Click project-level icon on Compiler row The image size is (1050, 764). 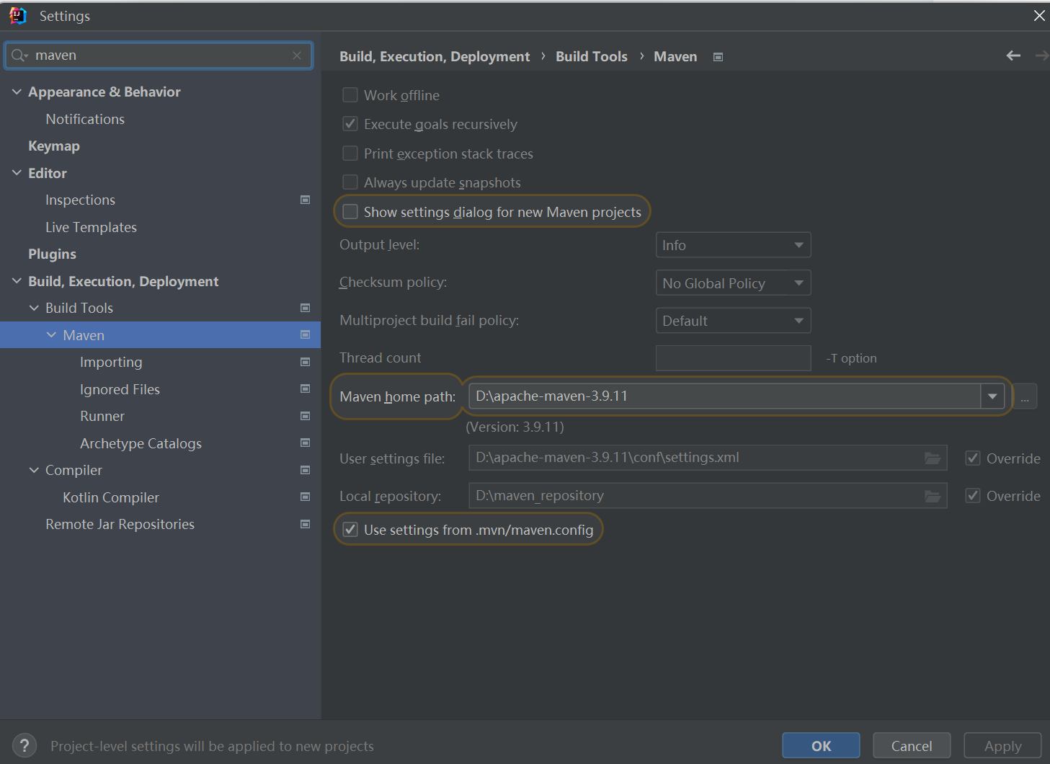point(305,470)
